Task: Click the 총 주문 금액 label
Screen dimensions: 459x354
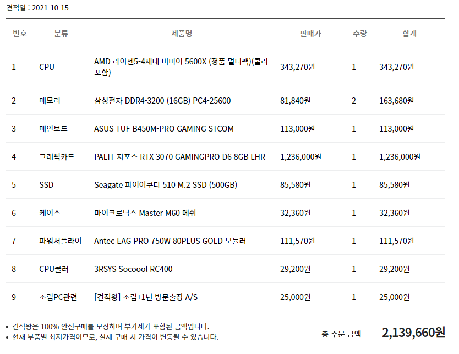Action: (x=341, y=334)
